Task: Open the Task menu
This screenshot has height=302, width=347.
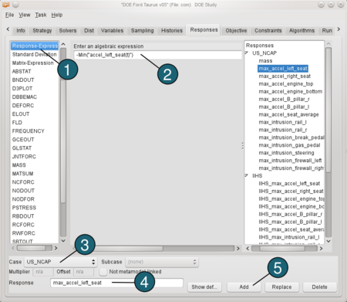Action: point(41,15)
